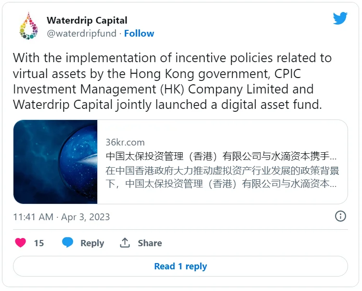This screenshot has height=291, width=362.
Task: Open the Waterdrip Capital display name
Action: tap(87, 20)
